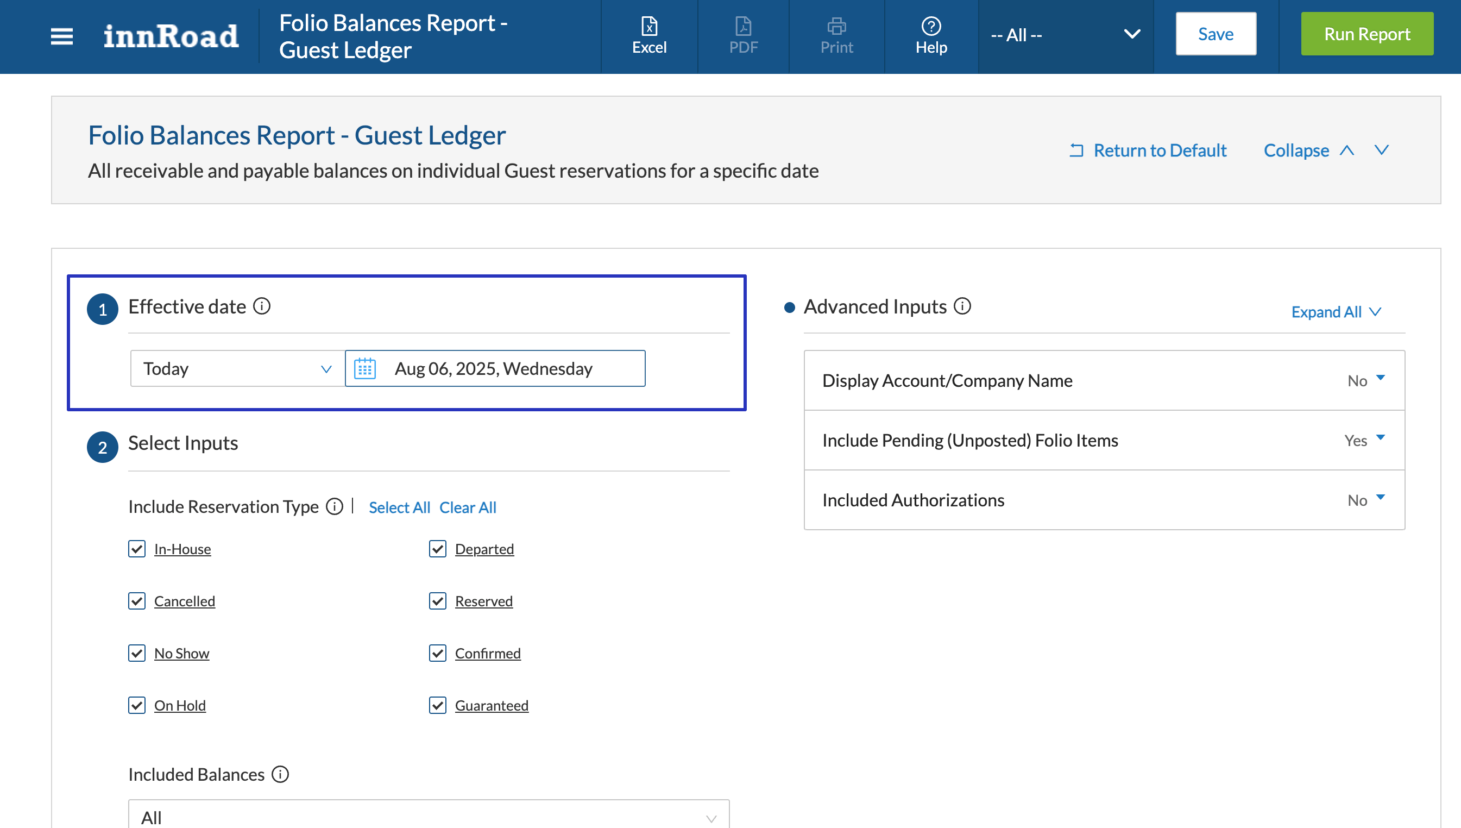This screenshot has height=828, width=1461.
Task: Disable the Guaranteed reservation type
Action: [x=437, y=705]
